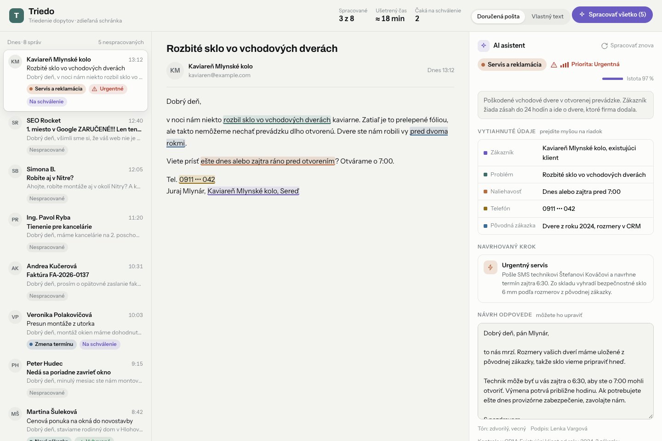This screenshot has width=662, height=441.
Task: Click Spracovať znova to reprocess
Action: point(628,45)
